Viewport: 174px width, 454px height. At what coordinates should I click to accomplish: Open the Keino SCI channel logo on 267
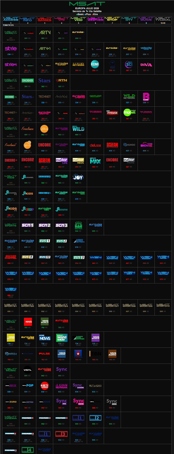click(129, 64)
